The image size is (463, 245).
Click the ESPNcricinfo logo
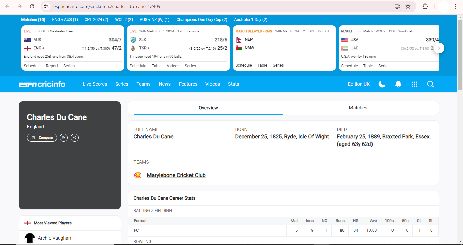(42, 84)
